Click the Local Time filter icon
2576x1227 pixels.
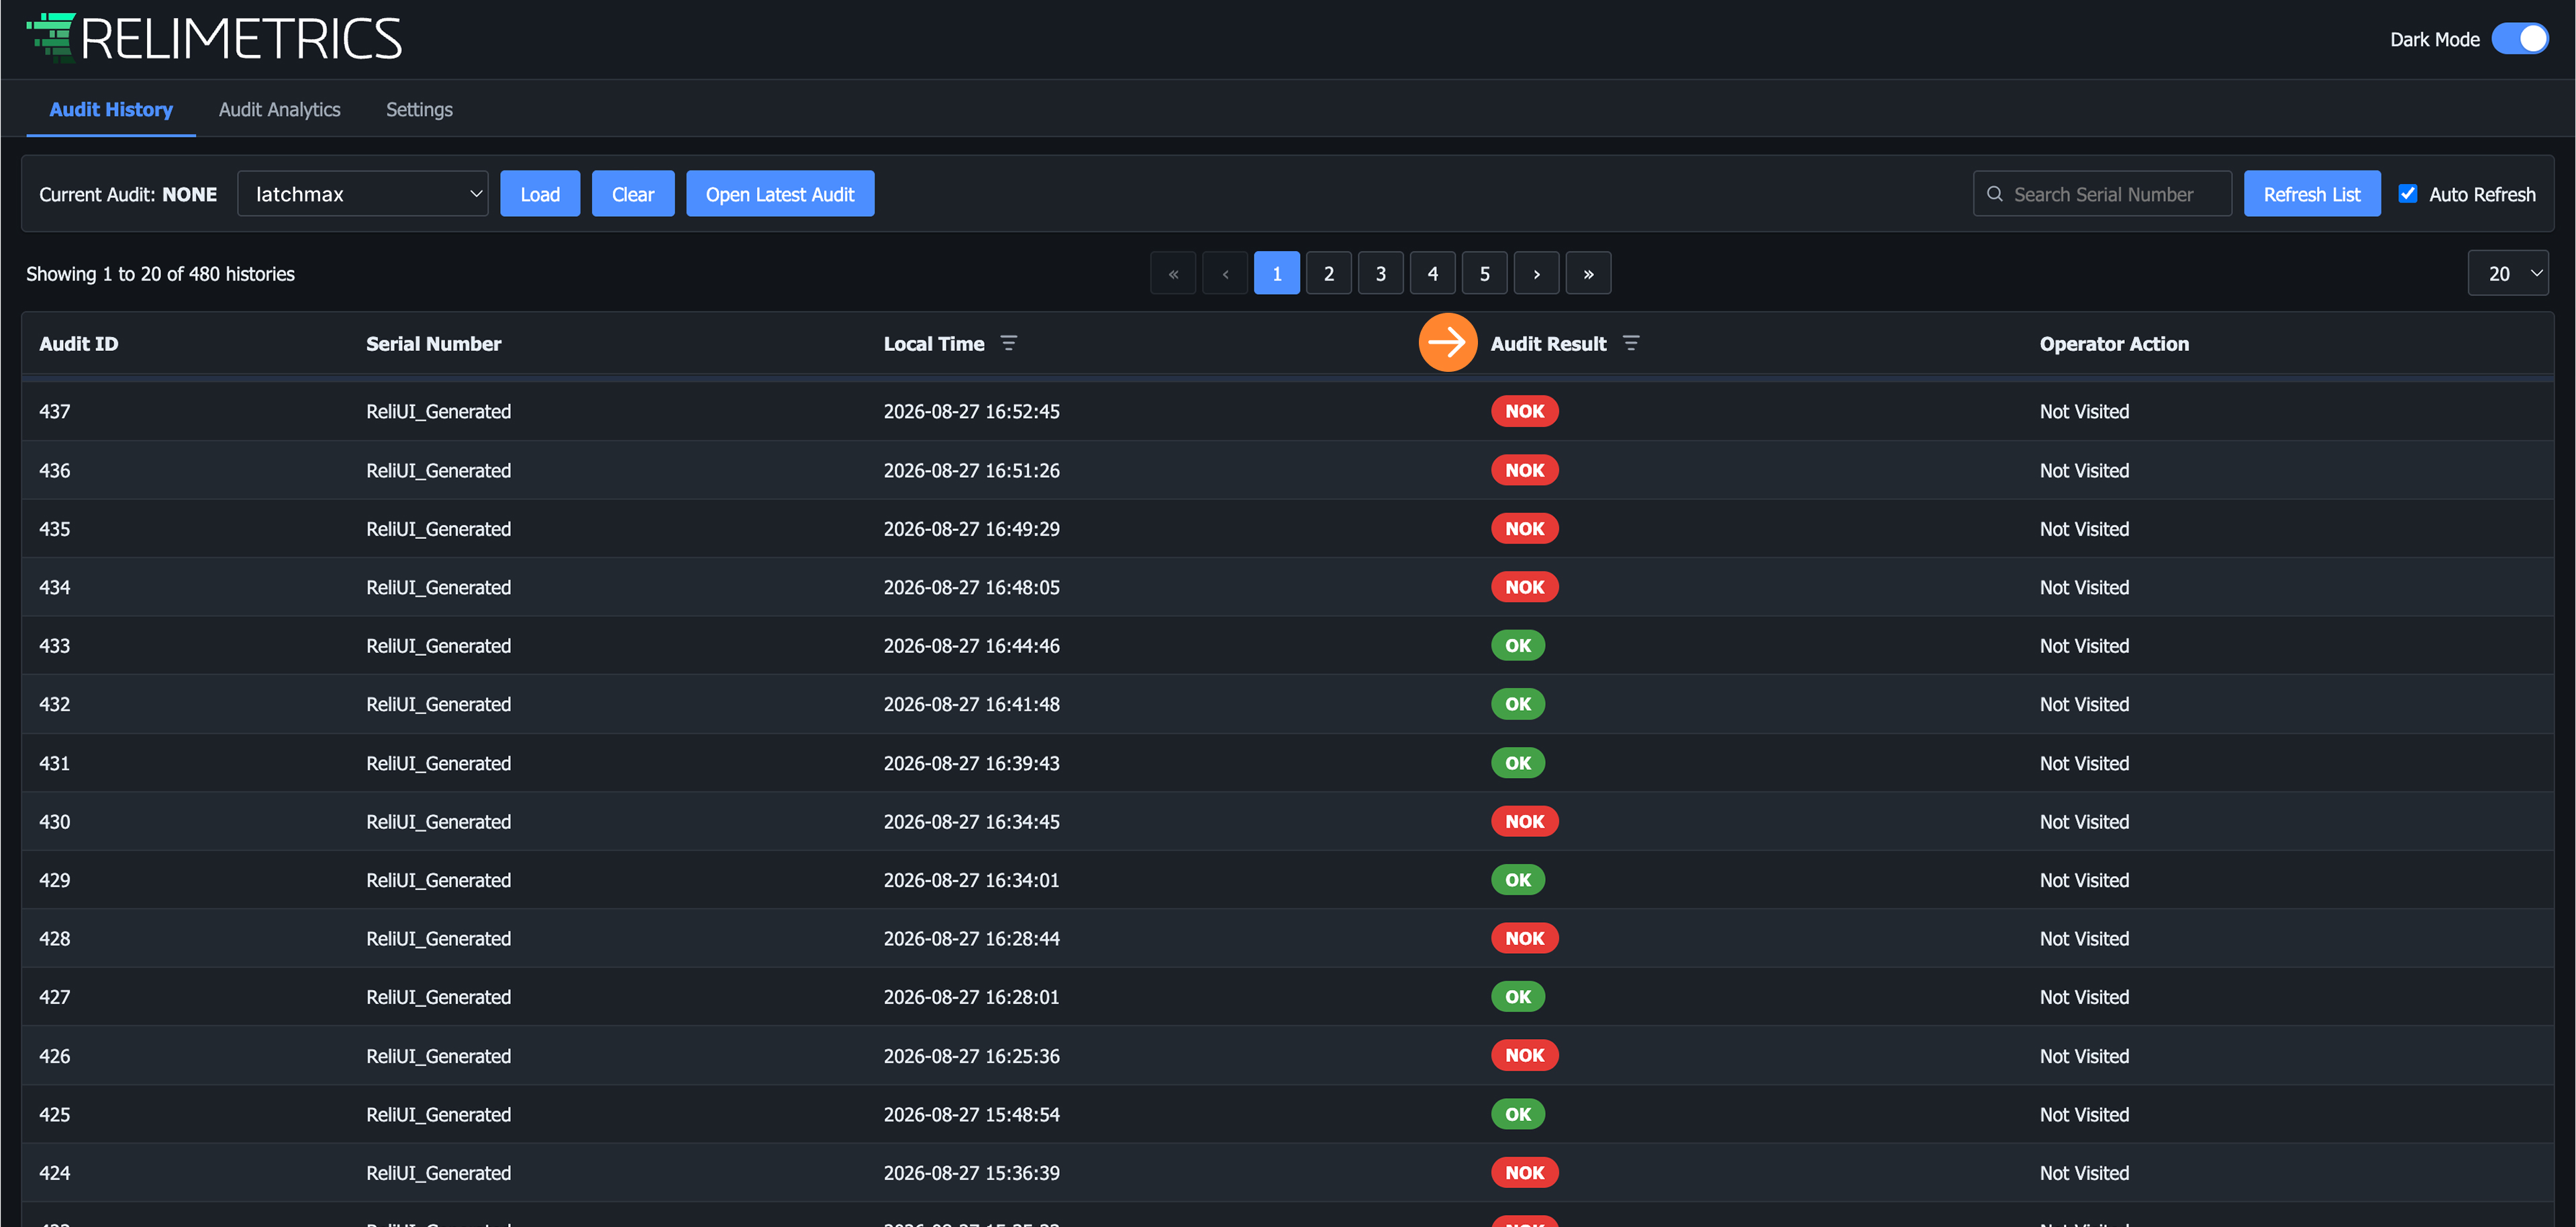1008,343
